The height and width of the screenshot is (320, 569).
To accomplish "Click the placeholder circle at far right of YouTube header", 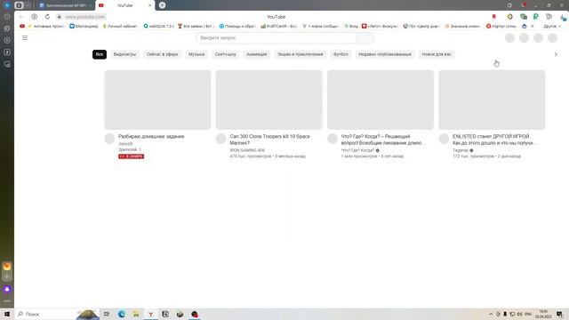I will pos(552,37).
